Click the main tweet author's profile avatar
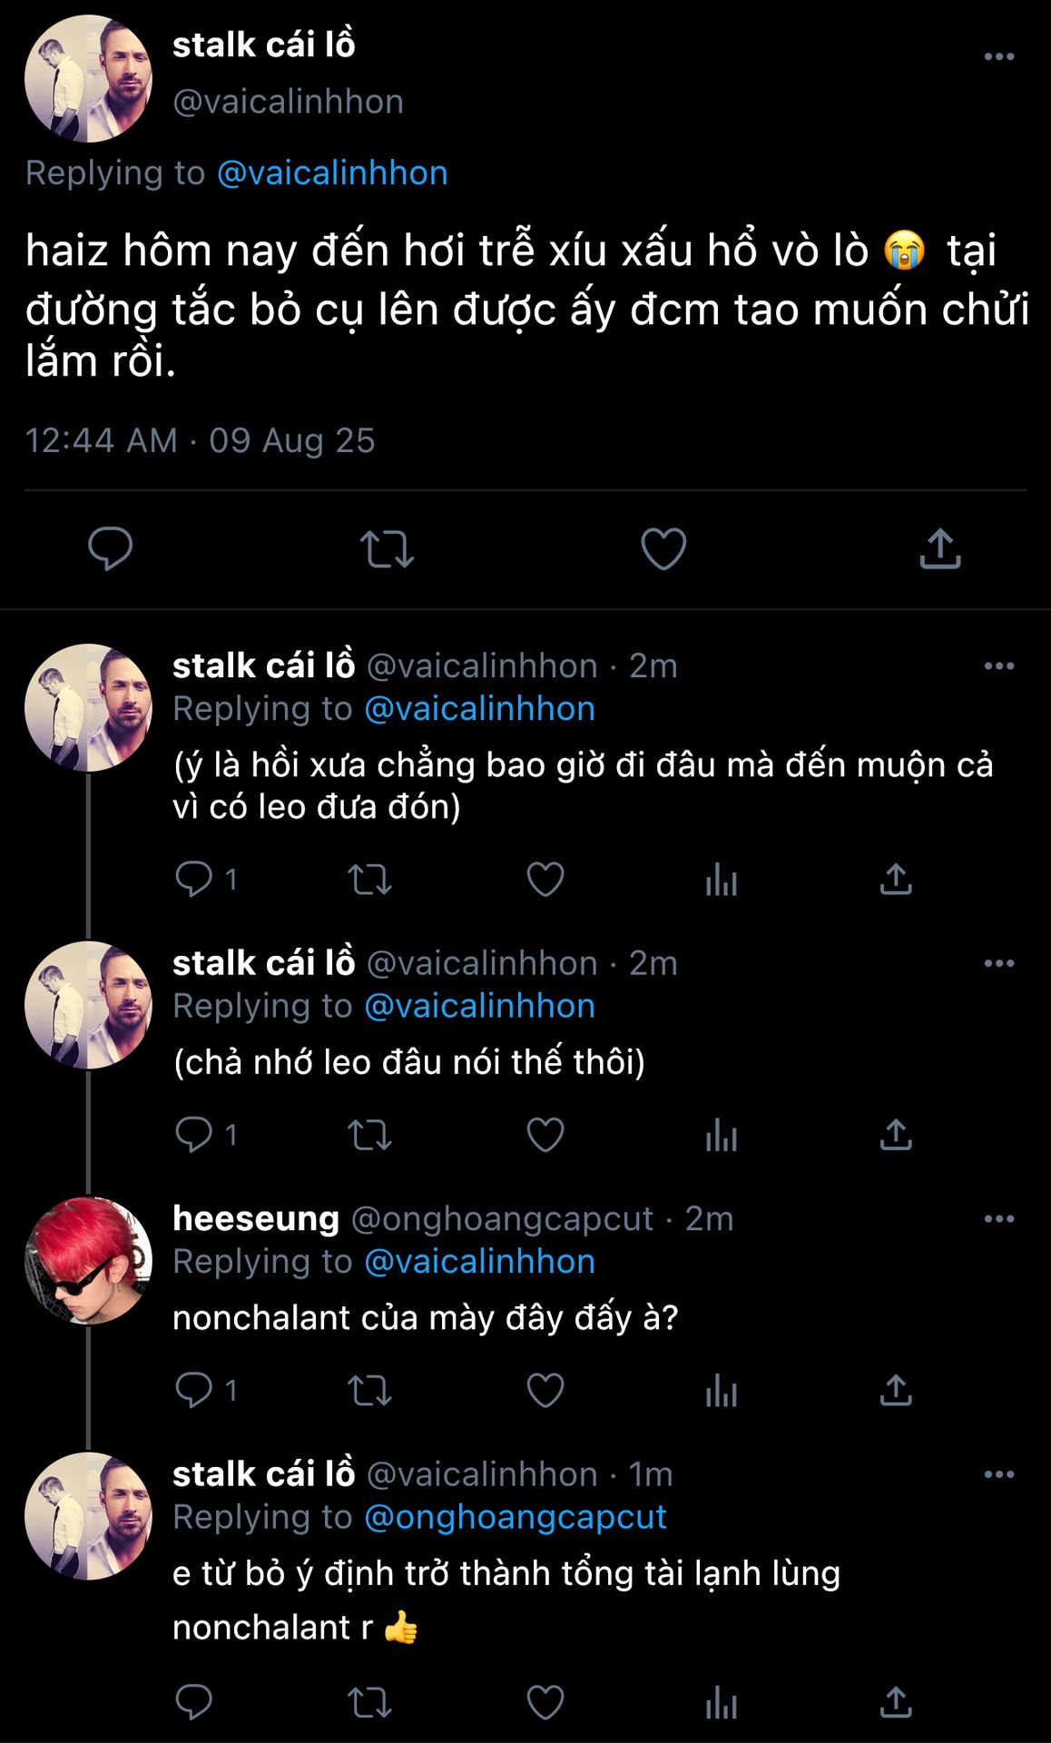Viewport: 1051px width, 1743px height. tap(88, 79)
